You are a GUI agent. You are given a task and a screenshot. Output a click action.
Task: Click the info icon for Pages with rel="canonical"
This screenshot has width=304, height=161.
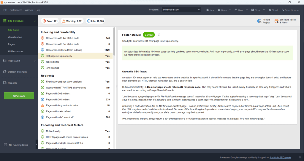[42, 117]
